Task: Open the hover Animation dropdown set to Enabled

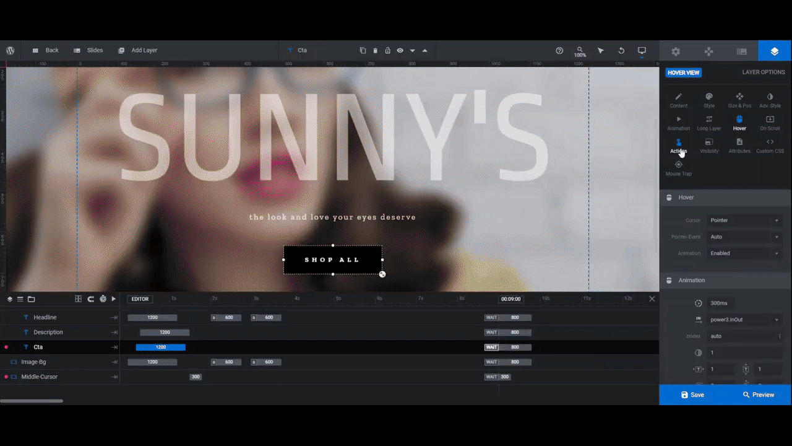Action: (x=744, y=253)
